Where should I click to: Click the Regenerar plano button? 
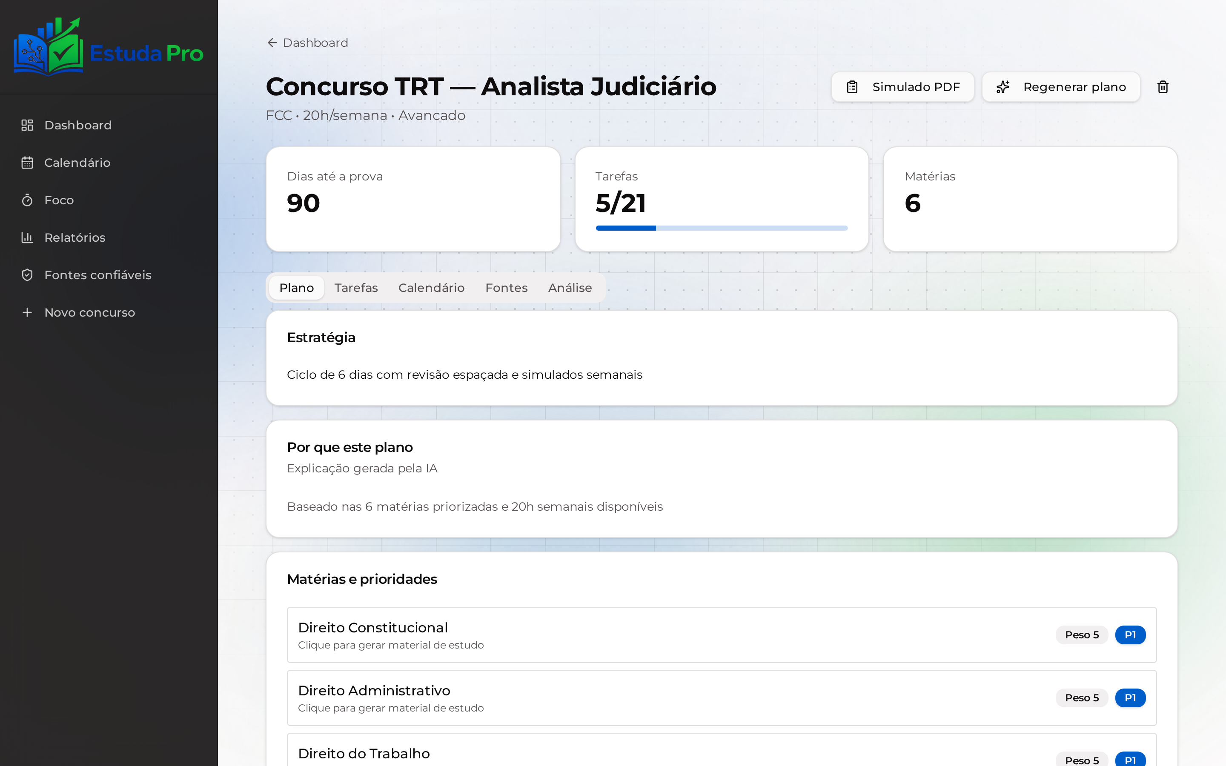1061,87
